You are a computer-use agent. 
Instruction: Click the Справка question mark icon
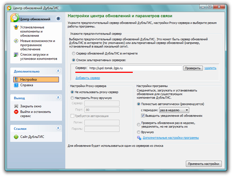[16, 85]
